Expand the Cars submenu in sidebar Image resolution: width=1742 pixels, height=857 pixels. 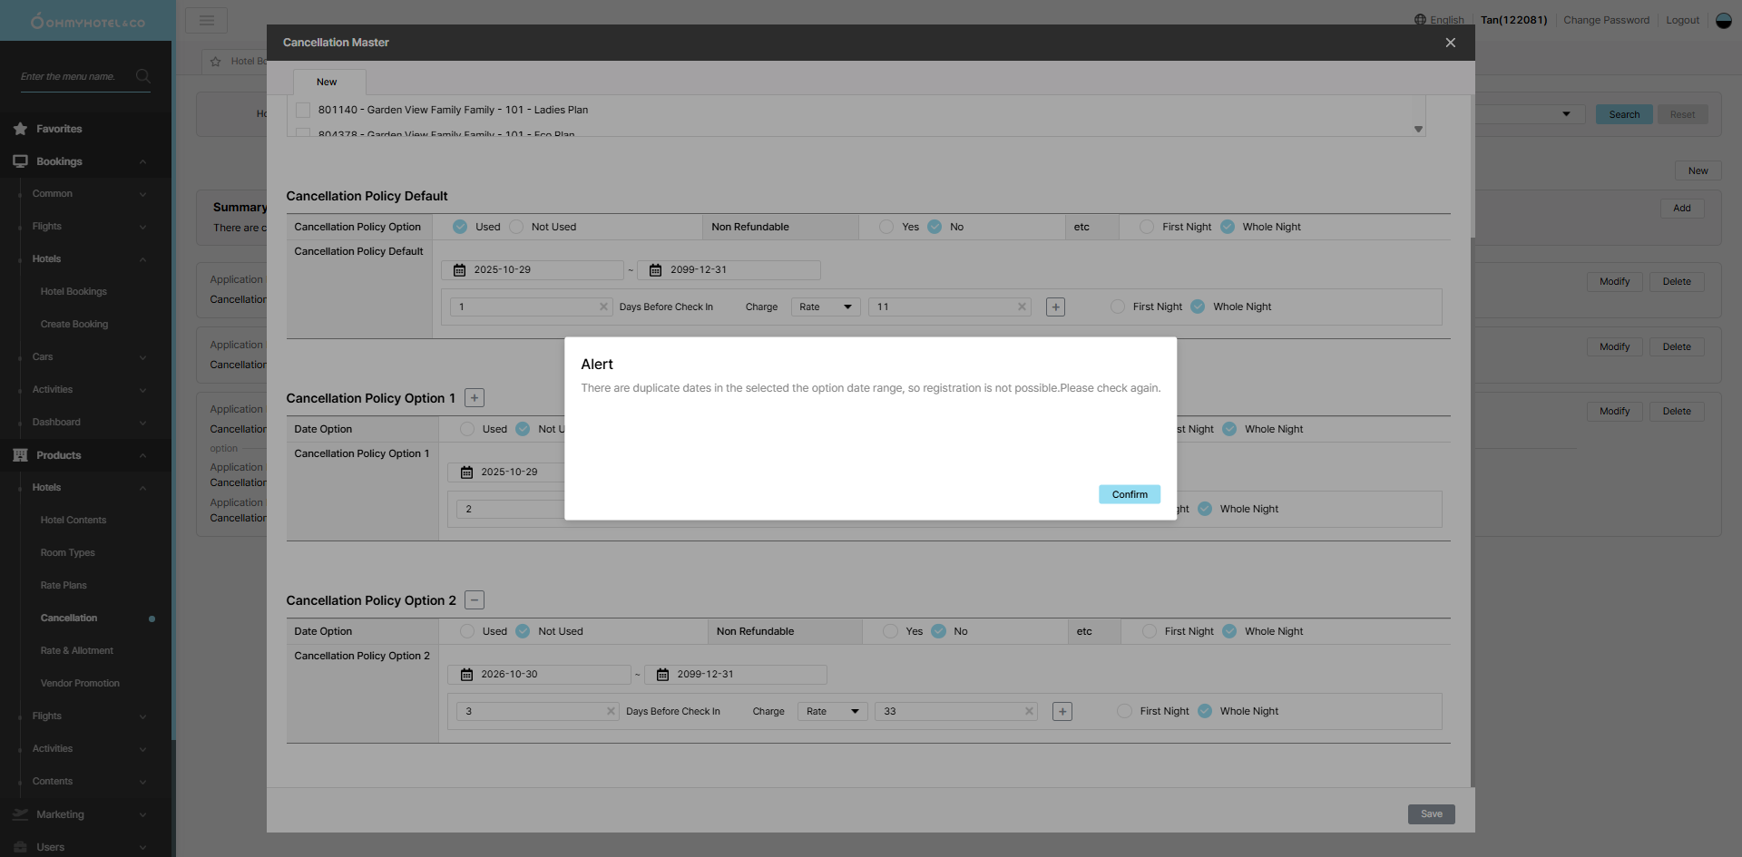pos(142,357)
